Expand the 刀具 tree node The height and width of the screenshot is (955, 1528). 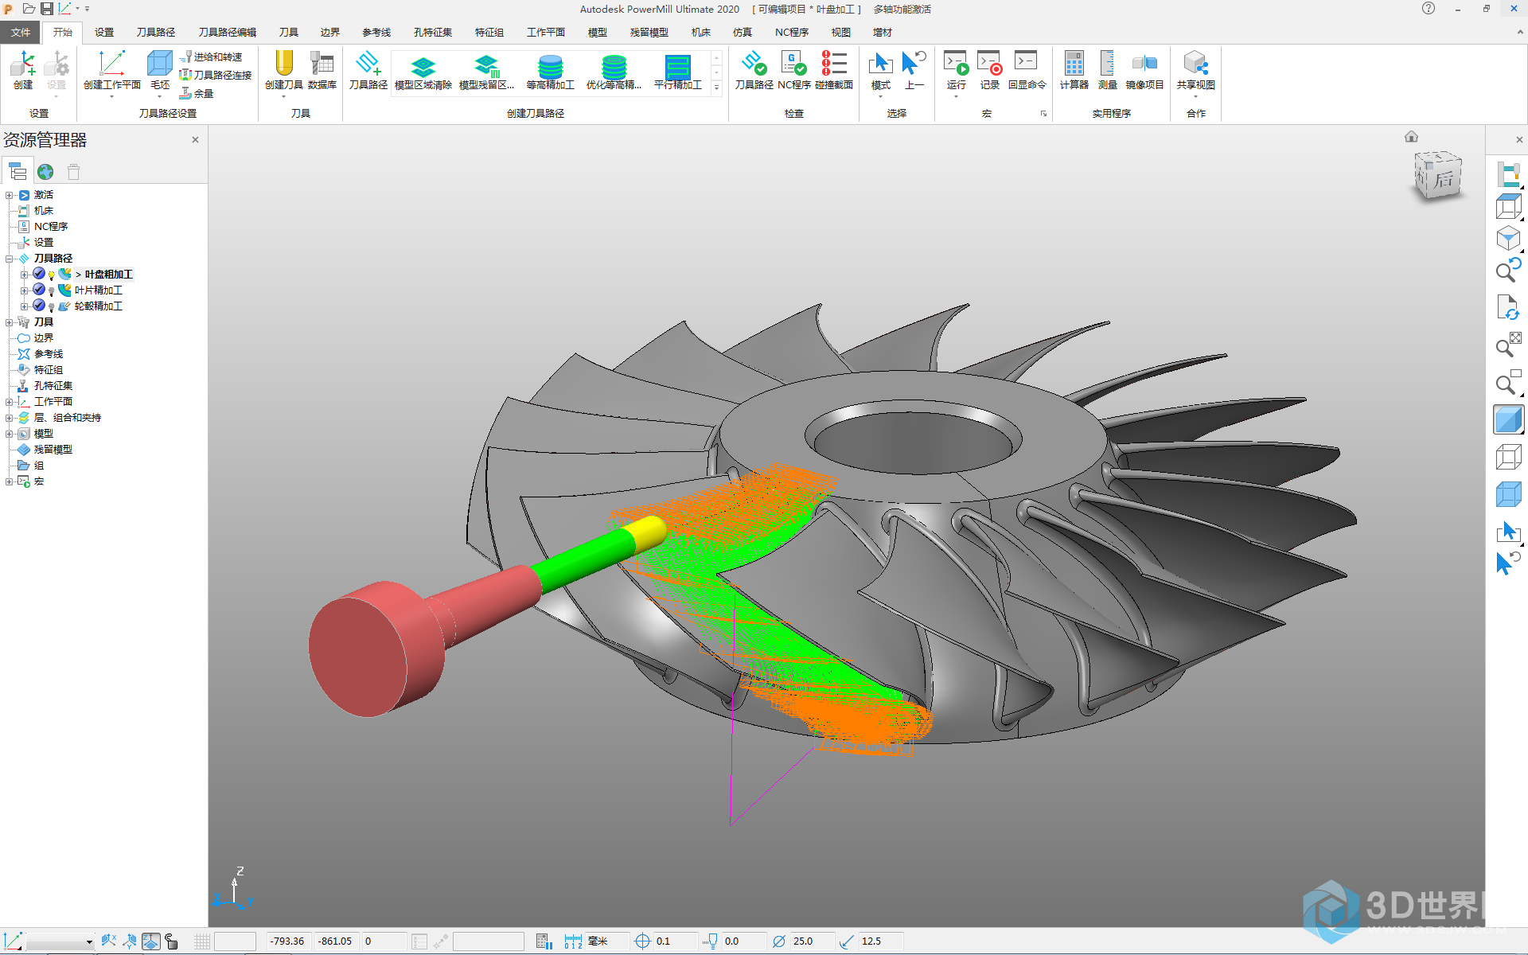(10, 322)
